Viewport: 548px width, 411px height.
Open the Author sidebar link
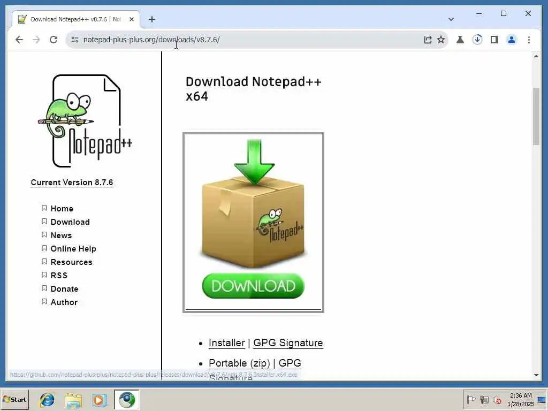point(64,302)
